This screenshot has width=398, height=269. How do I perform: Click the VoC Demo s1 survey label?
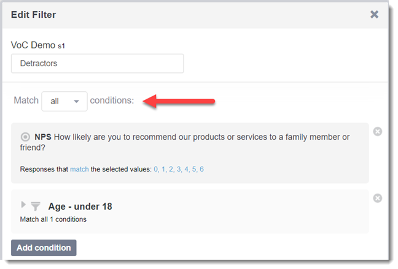coord(38,45)
